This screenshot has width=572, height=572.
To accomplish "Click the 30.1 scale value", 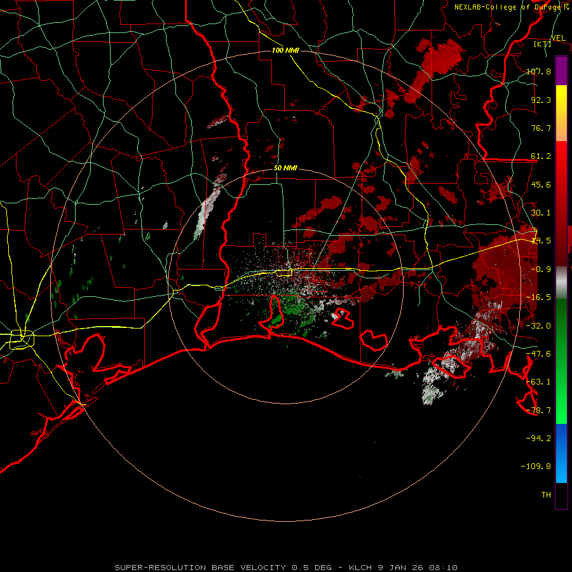I will [x=541, y=213].
